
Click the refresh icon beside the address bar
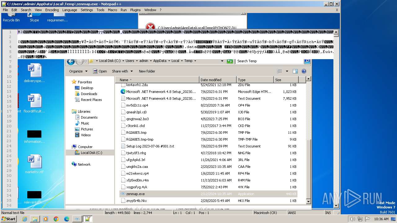(230, 61)
